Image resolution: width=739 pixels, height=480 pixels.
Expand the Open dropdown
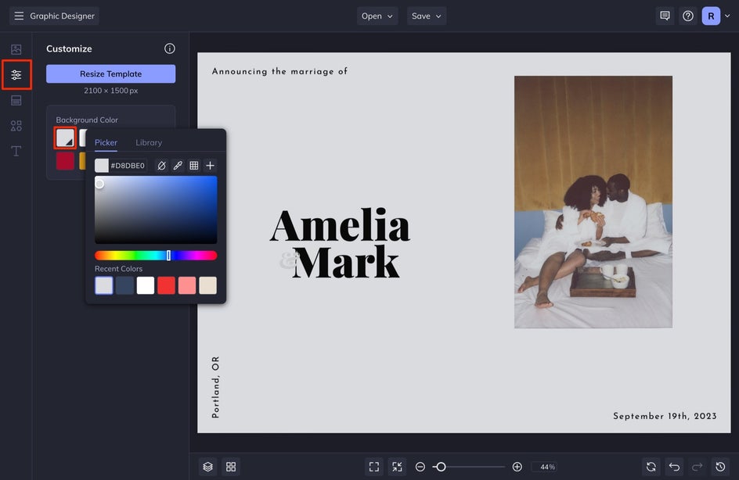[377, 16]
